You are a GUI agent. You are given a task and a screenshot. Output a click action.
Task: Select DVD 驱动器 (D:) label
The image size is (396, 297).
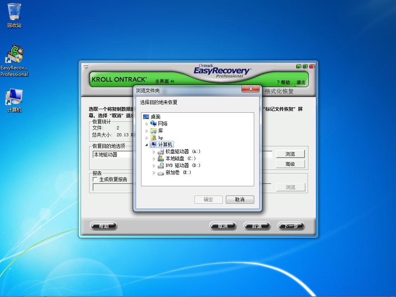click(x=183, y=165)
